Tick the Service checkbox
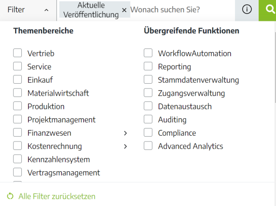276x206 pixels. [x=17, y=66]
